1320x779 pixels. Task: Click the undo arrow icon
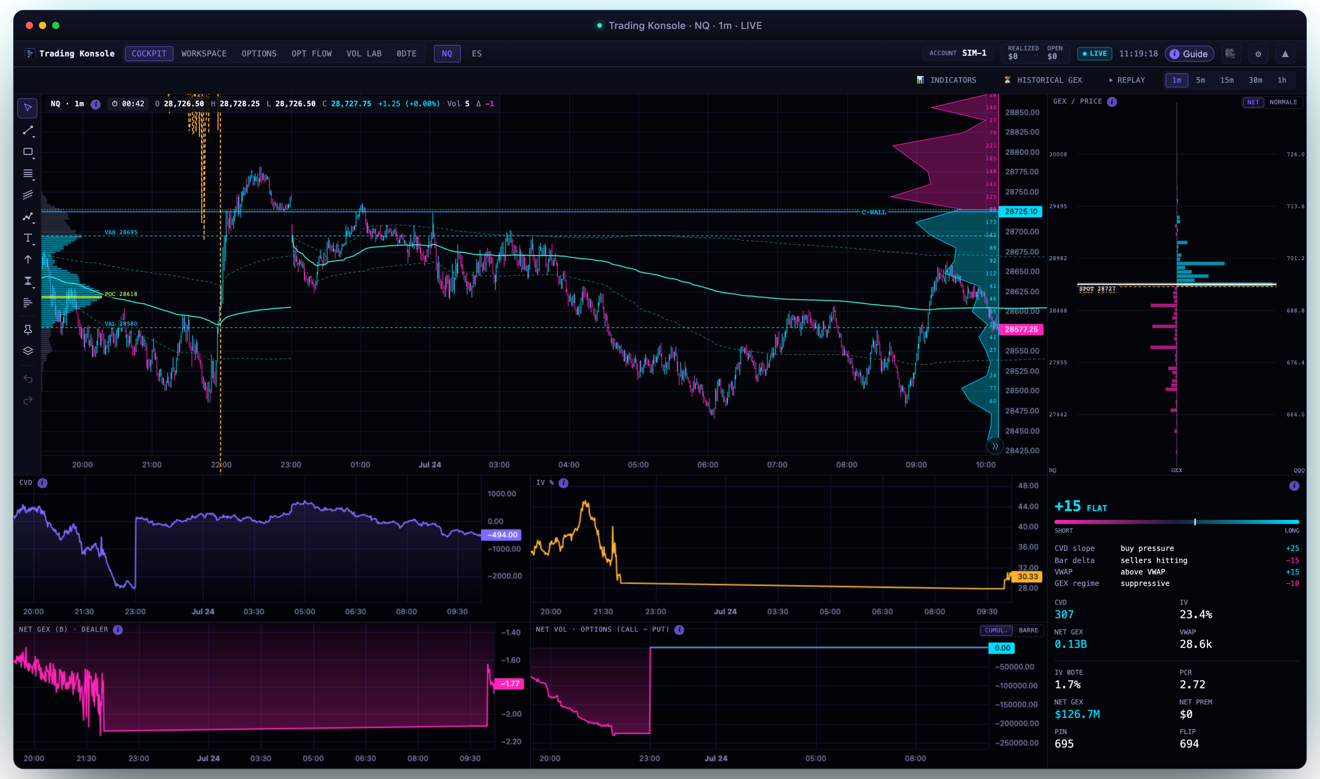coord(28,379)
